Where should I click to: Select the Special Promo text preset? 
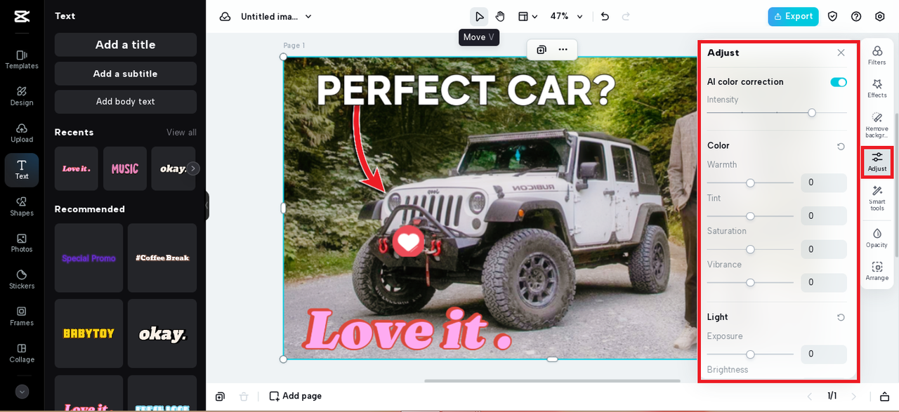(x=88, y=258)
